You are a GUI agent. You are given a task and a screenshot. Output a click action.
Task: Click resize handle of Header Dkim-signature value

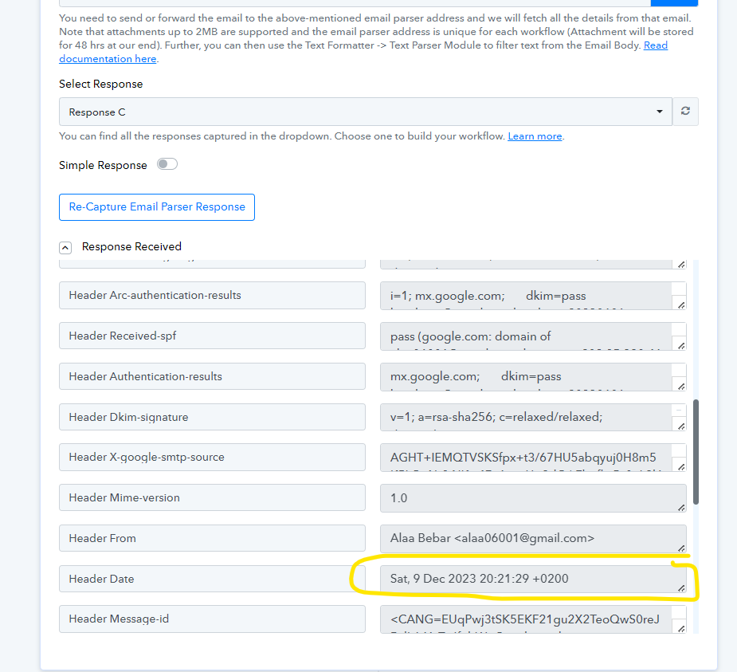(681, 426)
